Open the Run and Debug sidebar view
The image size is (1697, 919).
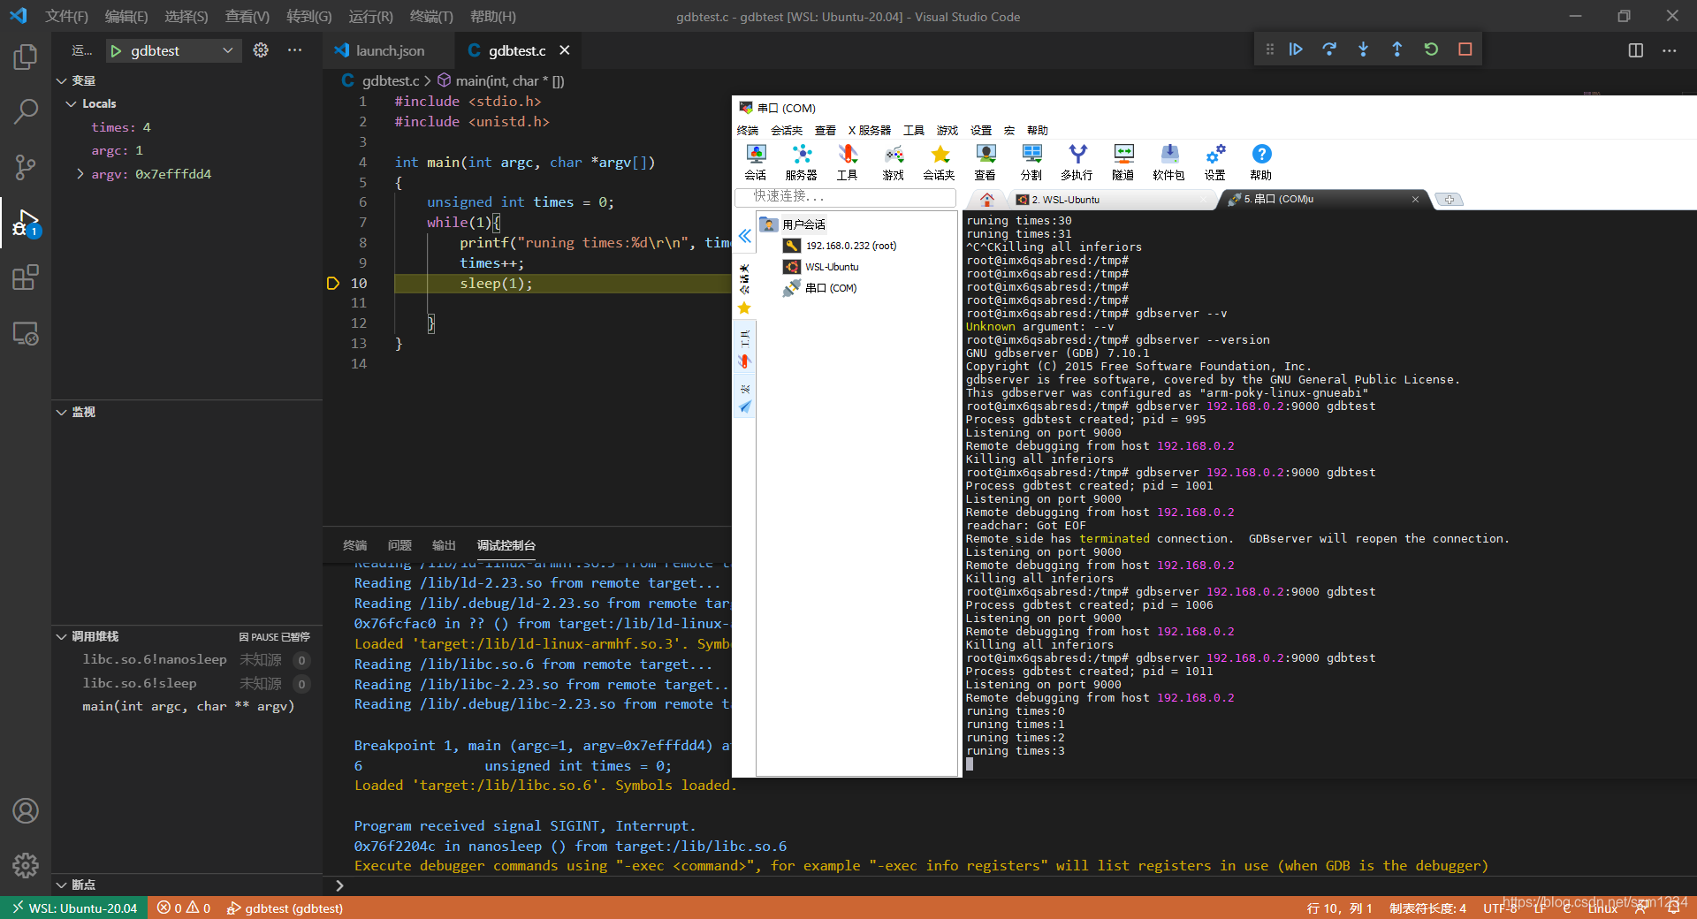tap(26, 224)
